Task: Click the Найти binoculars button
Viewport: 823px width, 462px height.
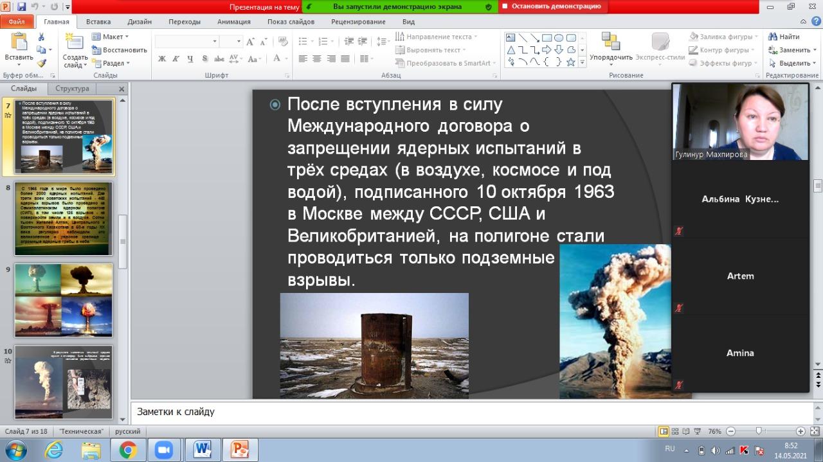Action: tap(783, 37)
